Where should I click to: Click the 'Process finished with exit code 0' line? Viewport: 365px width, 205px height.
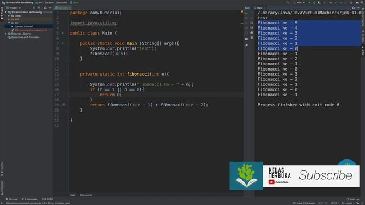pos(298,105)
